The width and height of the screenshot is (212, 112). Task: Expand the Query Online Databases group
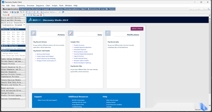pos(13,59)
